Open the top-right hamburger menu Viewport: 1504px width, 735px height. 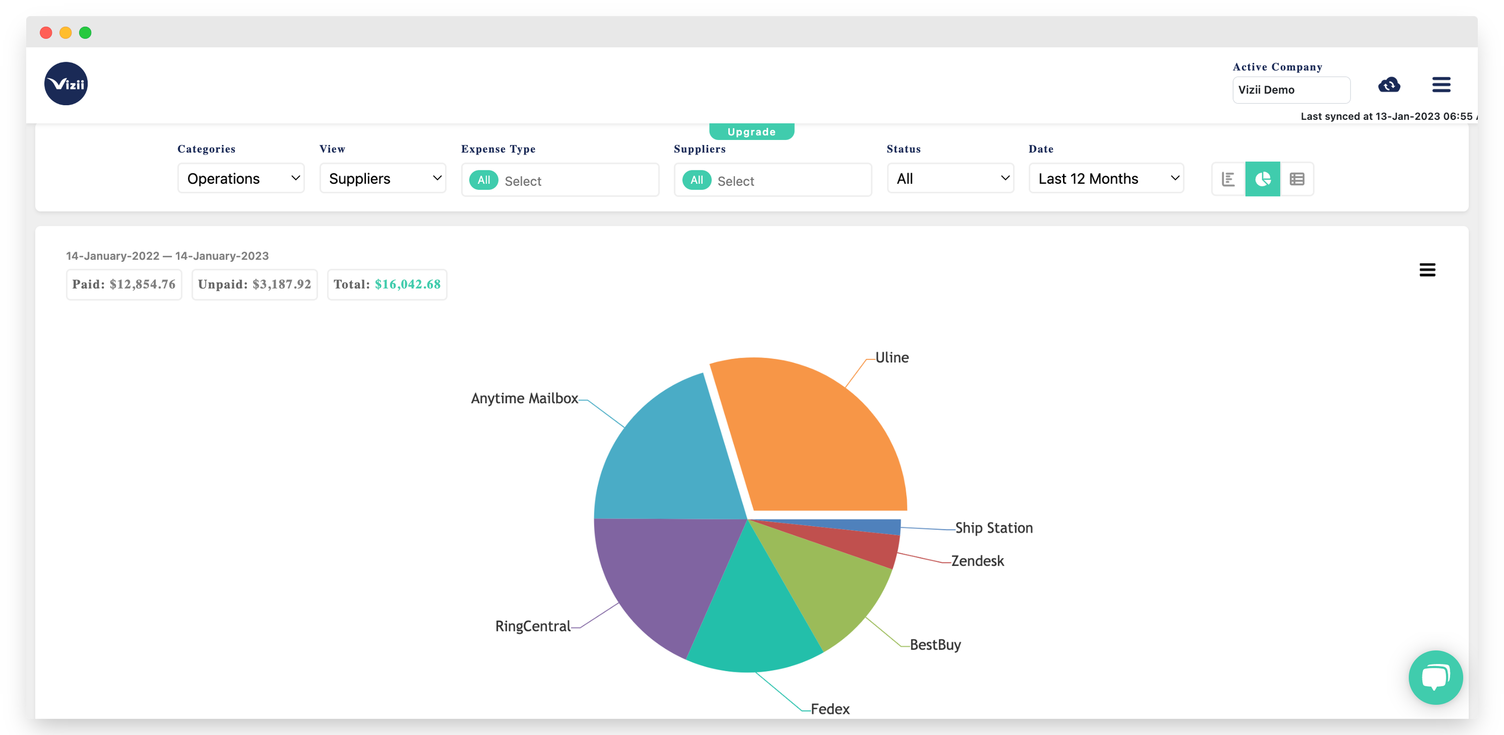(x=1441, y=85)
